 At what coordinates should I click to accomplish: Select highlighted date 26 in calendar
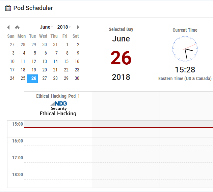(33, 78)
